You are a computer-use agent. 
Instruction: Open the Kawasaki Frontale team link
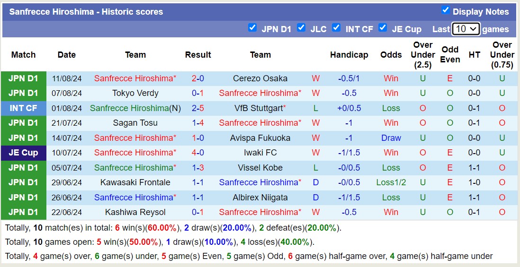135,182
